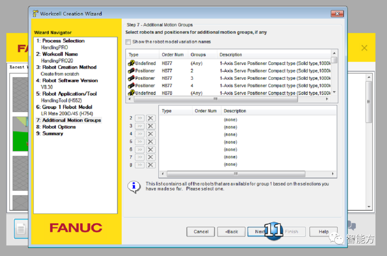Click the blue info icon beside the help text
The width and height of the screenshot is (387, 256).
[134, 186]
